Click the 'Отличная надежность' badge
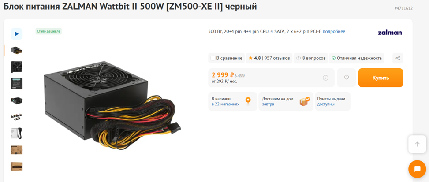This screenshot has width=429, height=182. 357,58
